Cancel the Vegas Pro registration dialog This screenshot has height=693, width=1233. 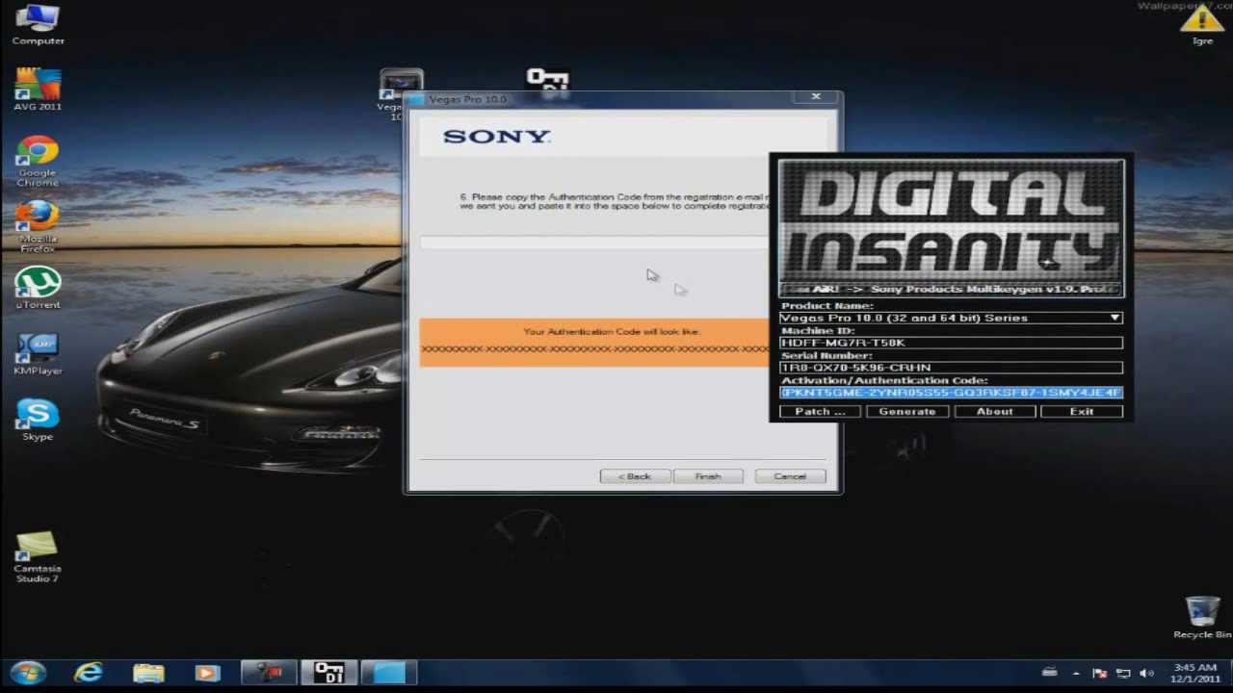point(789,476)
